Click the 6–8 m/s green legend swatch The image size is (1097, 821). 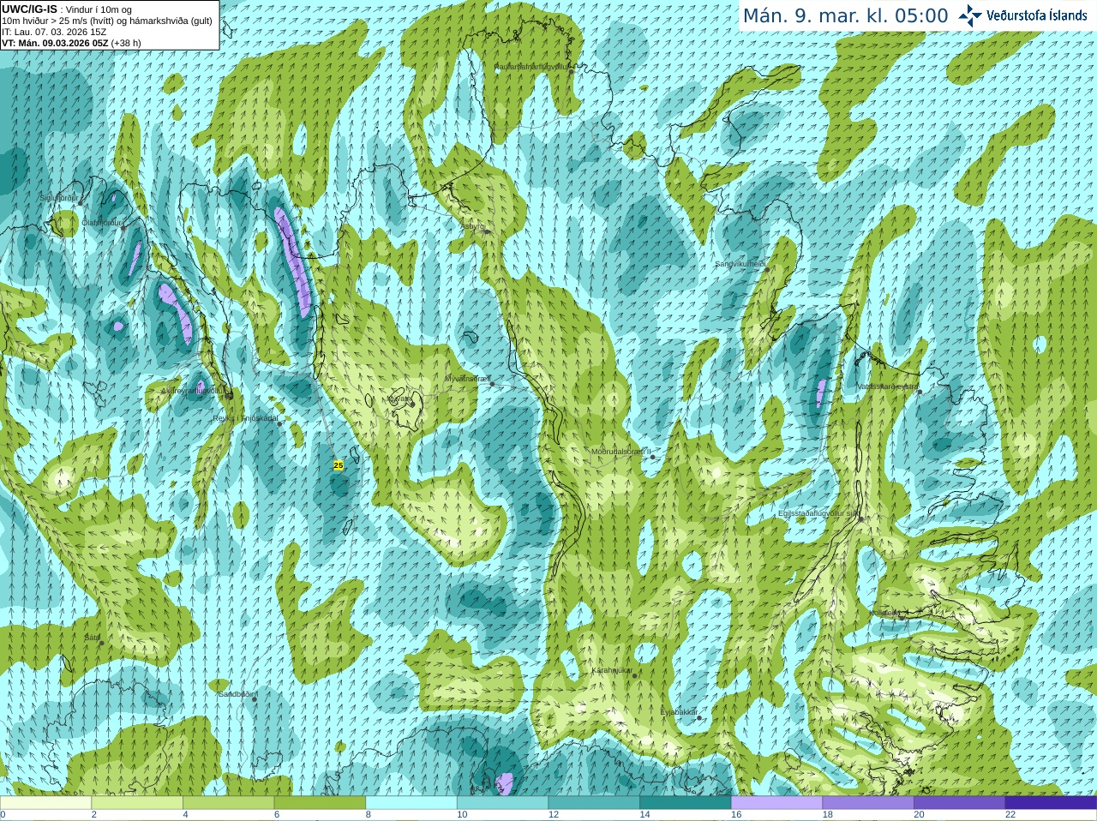[320, 803]
